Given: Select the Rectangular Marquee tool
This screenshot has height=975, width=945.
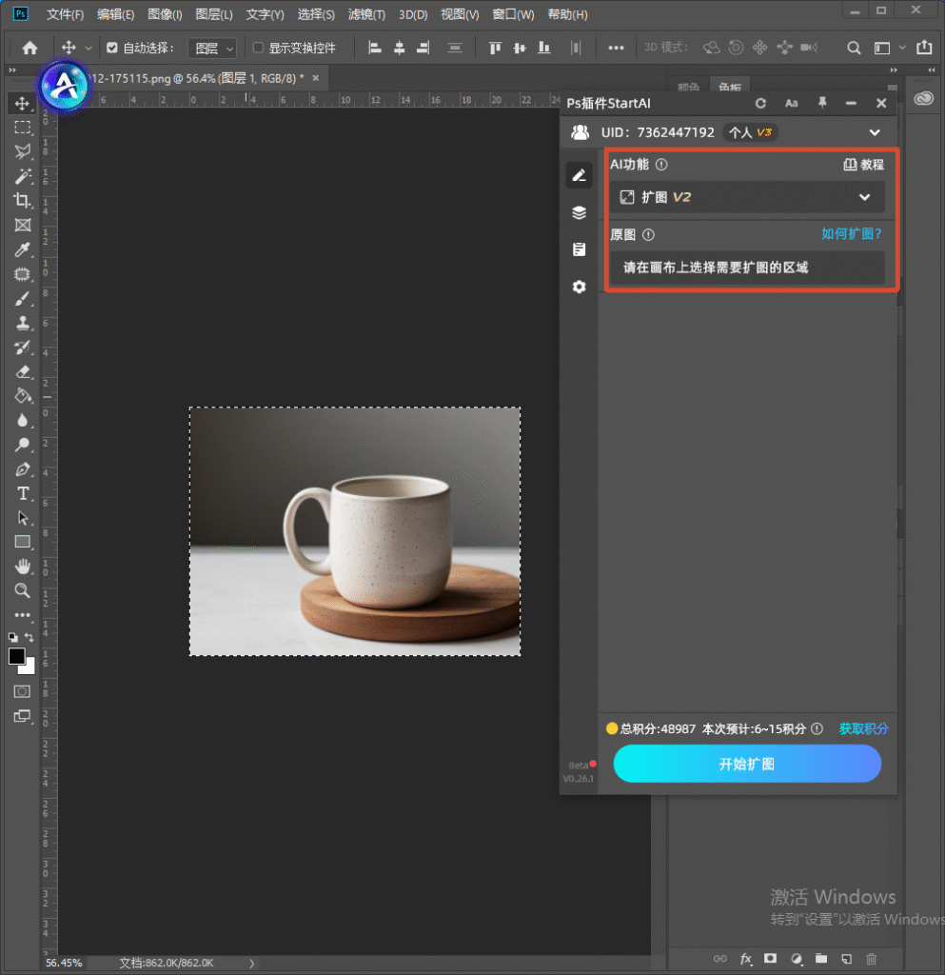Looking at the screenshot, I should pyautogui.click(x=23, y=128).
